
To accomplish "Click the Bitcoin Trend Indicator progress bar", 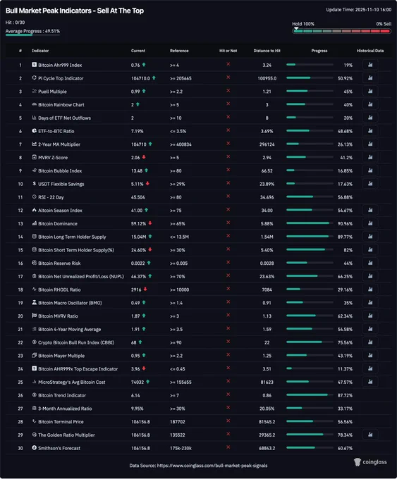I will point(310,395).
